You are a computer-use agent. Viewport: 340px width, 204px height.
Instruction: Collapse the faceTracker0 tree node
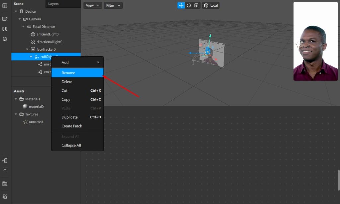tap(27, 49)
